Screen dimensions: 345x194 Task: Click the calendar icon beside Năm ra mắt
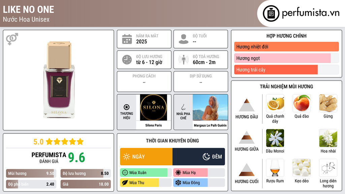pyautogui.click(x=127, y=39)
